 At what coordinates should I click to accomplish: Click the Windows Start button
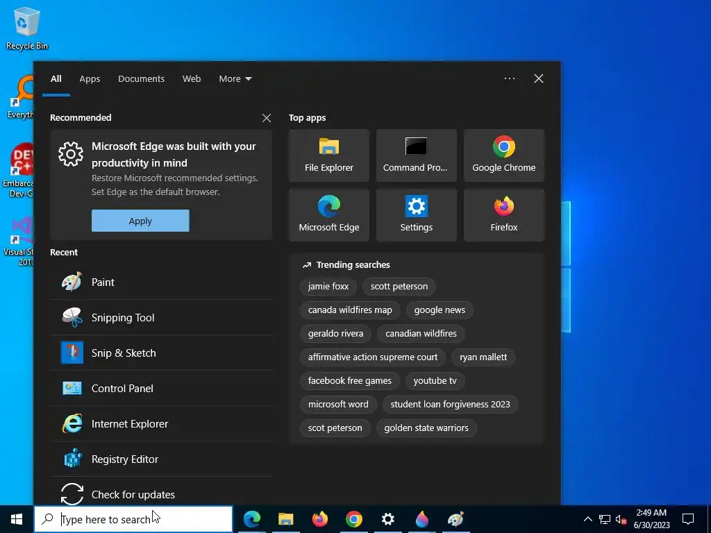click(17, 519)
